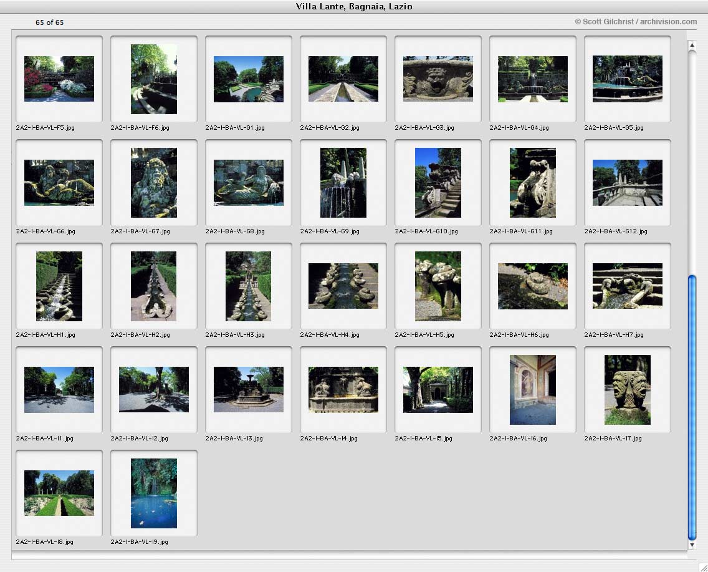Select the 2A2-I-BA-VL-I3.jpg fountain thumbnail

click(x=249, y=389)
